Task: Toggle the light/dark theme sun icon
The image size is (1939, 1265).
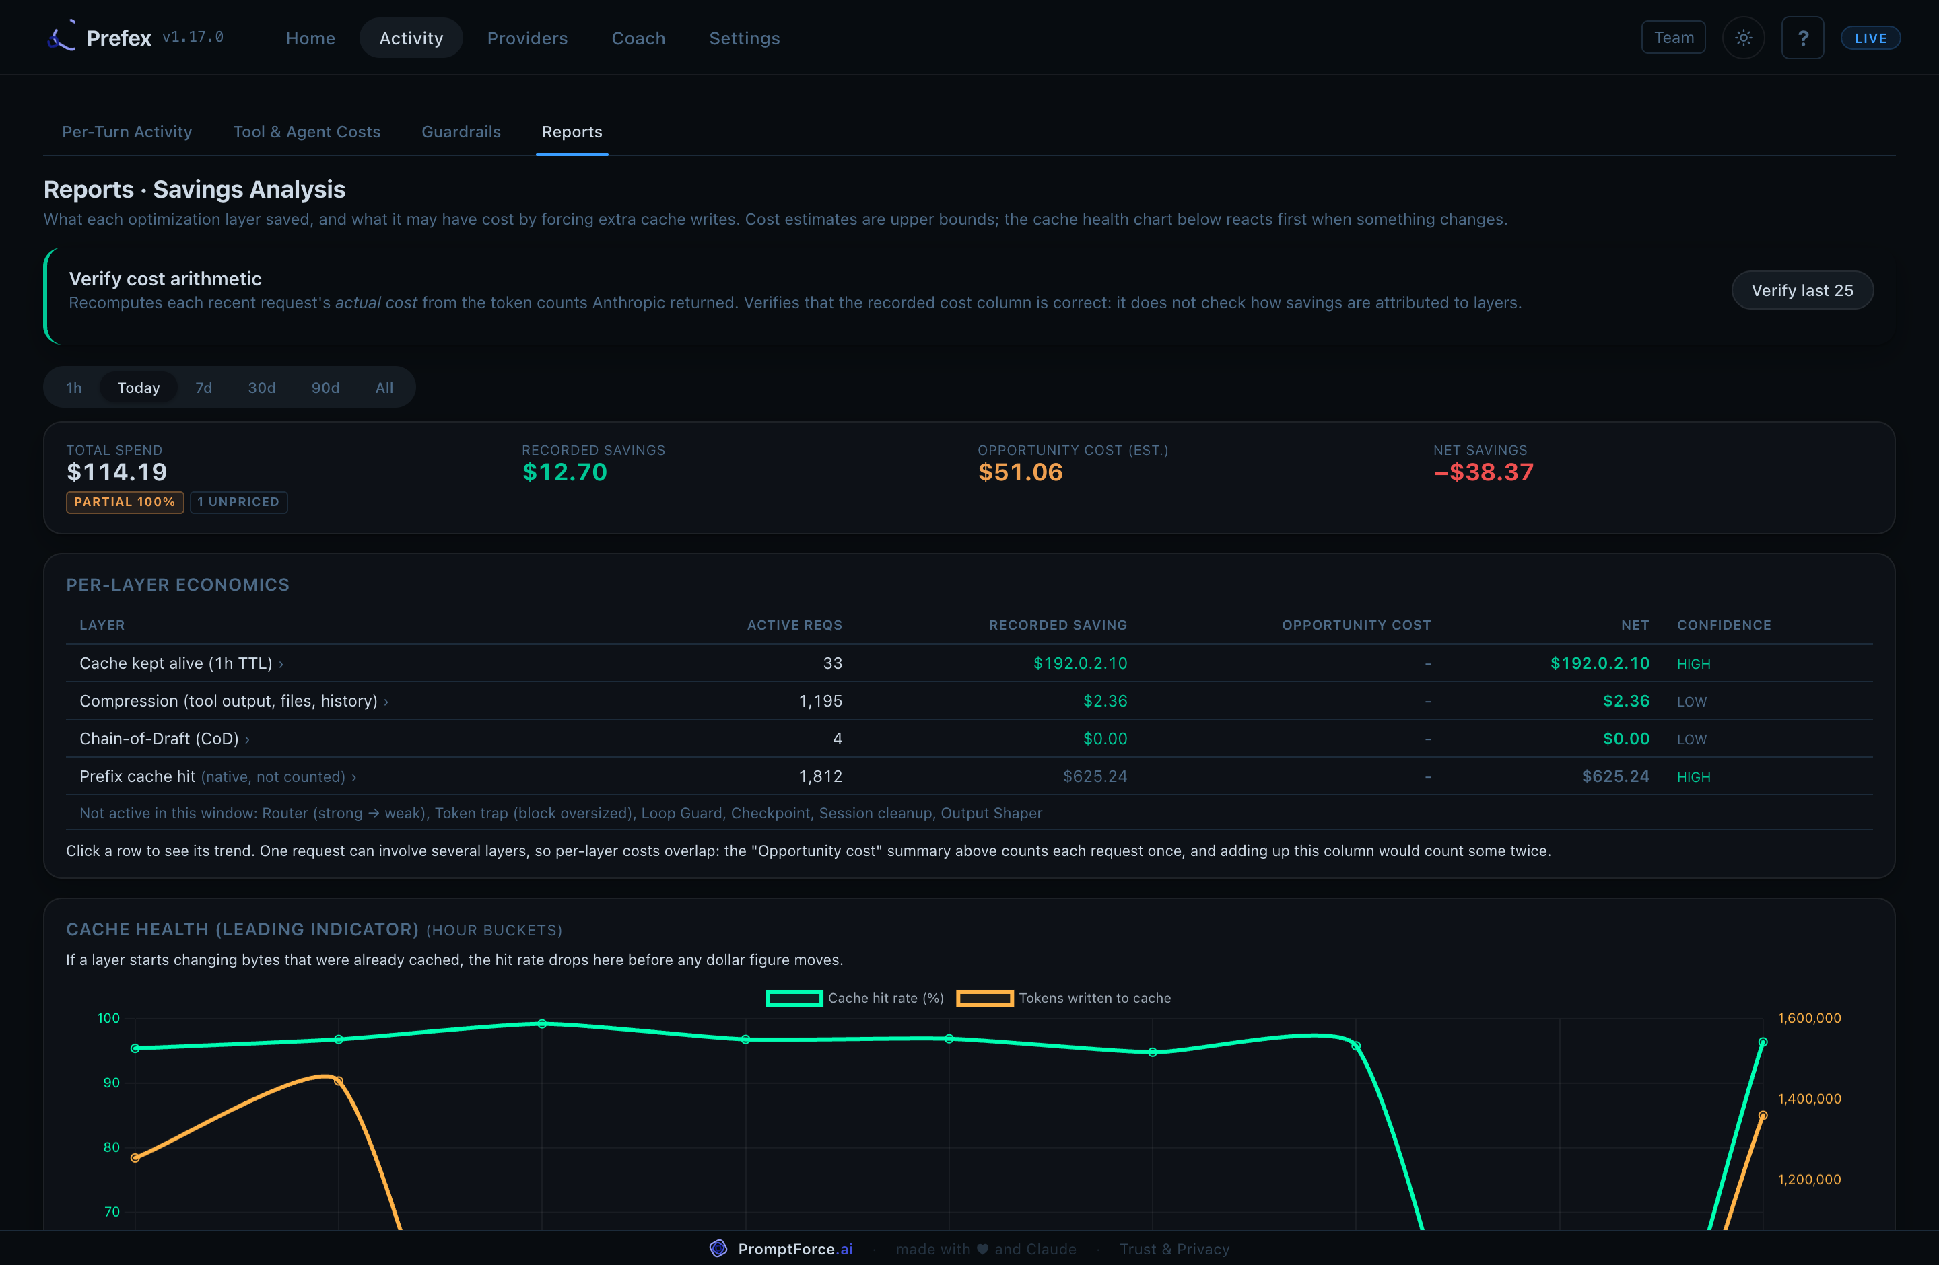Action: click(1744, 38)
